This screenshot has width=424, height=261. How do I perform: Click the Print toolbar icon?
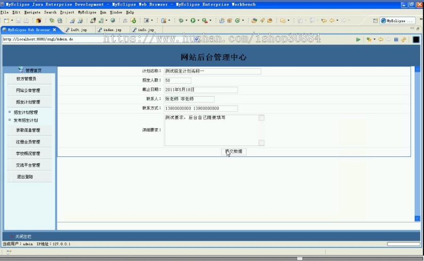tap(26, 21)
